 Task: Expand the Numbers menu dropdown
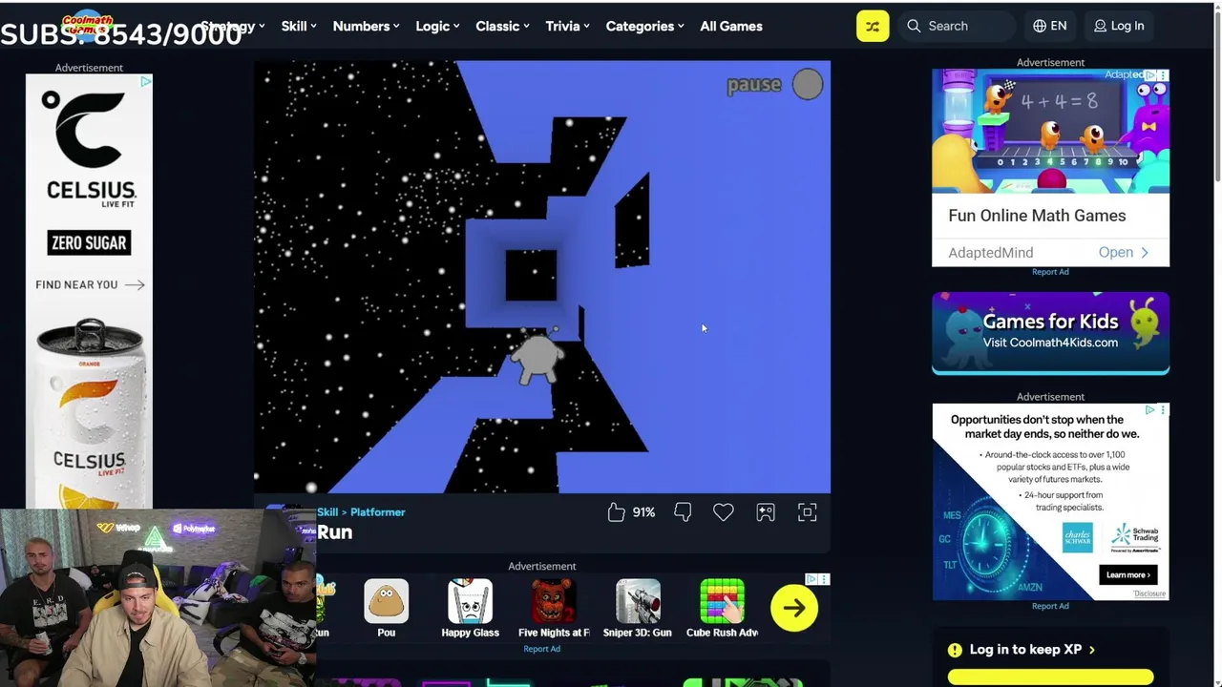pos(367,26)
